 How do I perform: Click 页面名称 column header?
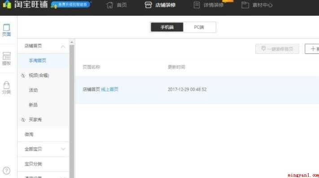pos(92,67)
